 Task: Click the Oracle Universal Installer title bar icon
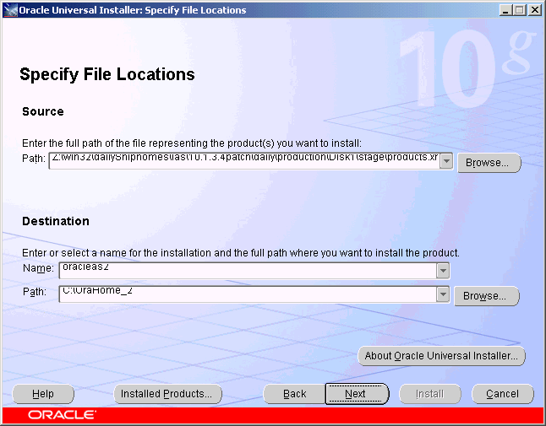[x=10, y=10]
